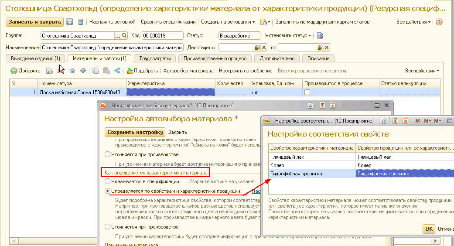Viewport: 454px width, 246px height.
Task: Move row down with blue arrow
Action: coord(83,71)
